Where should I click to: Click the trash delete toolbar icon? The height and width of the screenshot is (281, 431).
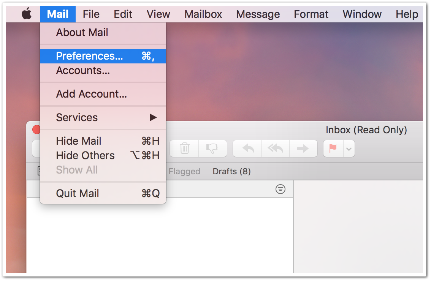tap(184, 148)
